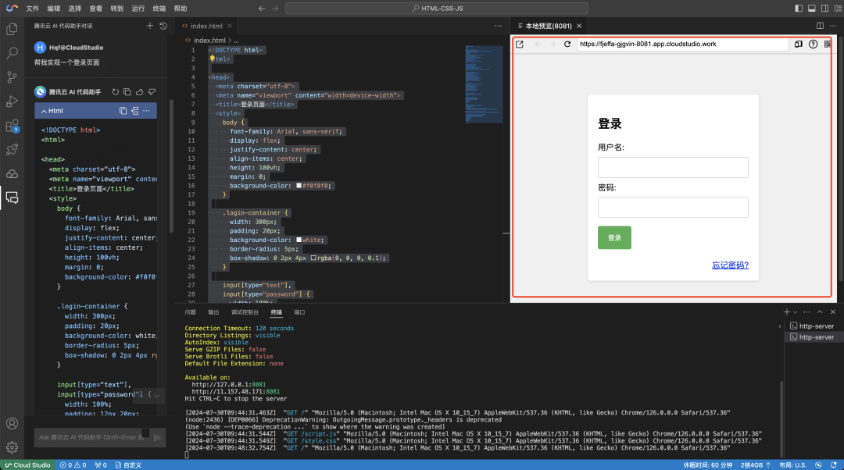The width and height of the screenshot is (844, 470).
Task: Switch to the 本地预览(8081) tab
Action: tap(549, 26)
